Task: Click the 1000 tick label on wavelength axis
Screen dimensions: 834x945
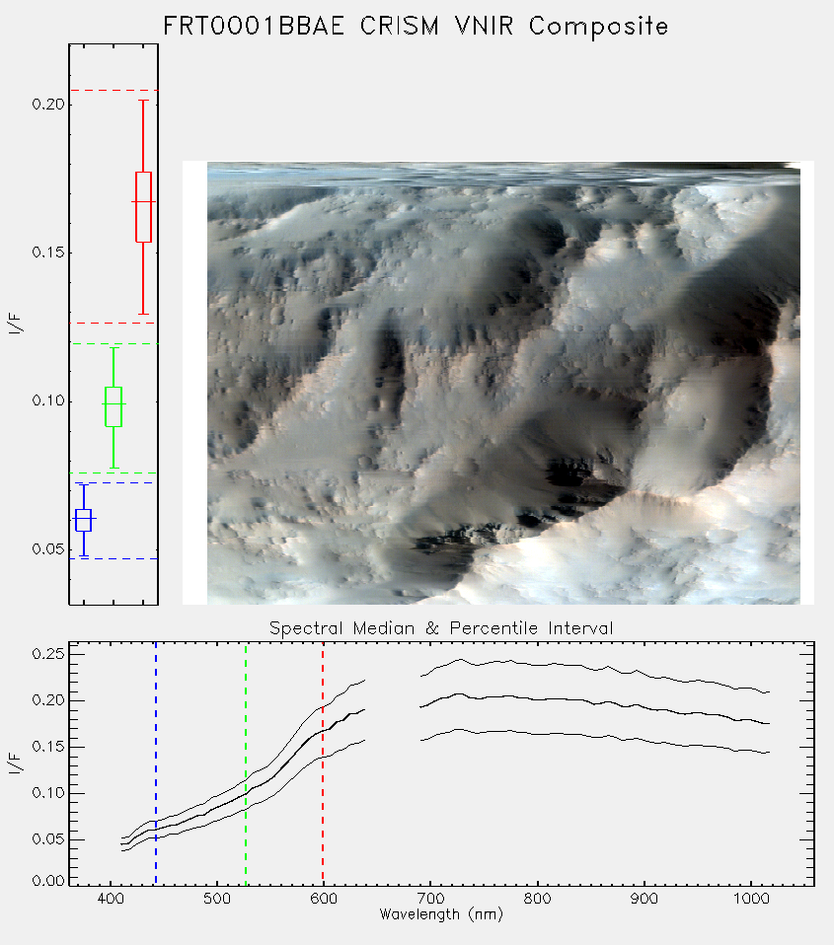Action: pyautogui.click(x=751, y=899)
